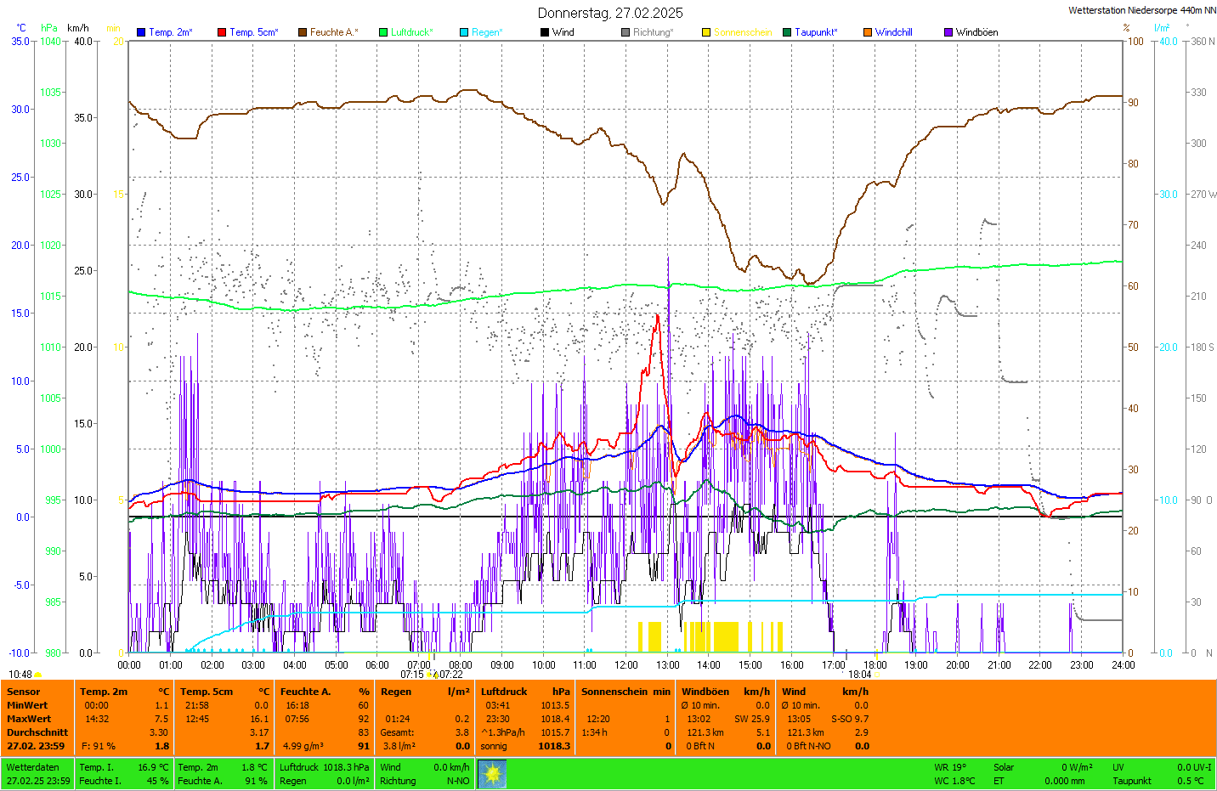Click the Wetterdaten cell in green bar
The height and width of the screenshot is (791, 1217).
32,767
